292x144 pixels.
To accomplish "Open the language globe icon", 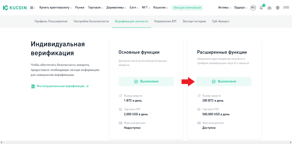I will (278, 8).
